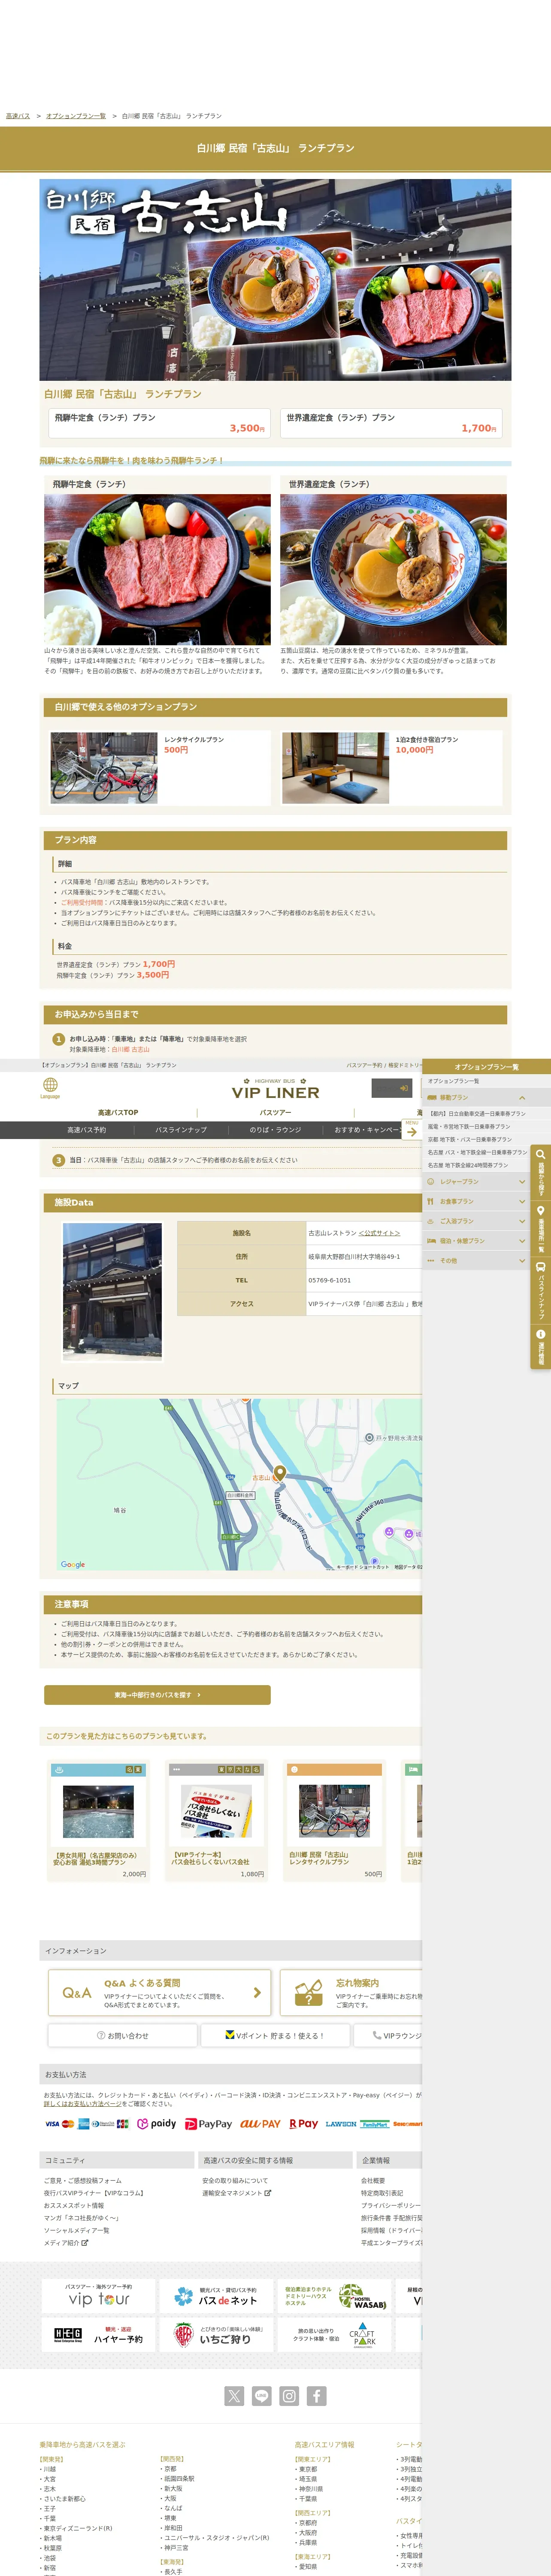This screenshot has height=2576, width=551.
Task: Click the Google logo on the map
Action: (x=73, y=1565)
